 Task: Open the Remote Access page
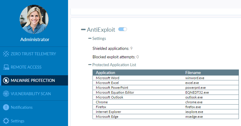coord(26,67)
